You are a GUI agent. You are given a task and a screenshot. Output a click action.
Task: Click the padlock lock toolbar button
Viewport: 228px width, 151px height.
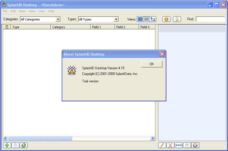tap(177, 19)
